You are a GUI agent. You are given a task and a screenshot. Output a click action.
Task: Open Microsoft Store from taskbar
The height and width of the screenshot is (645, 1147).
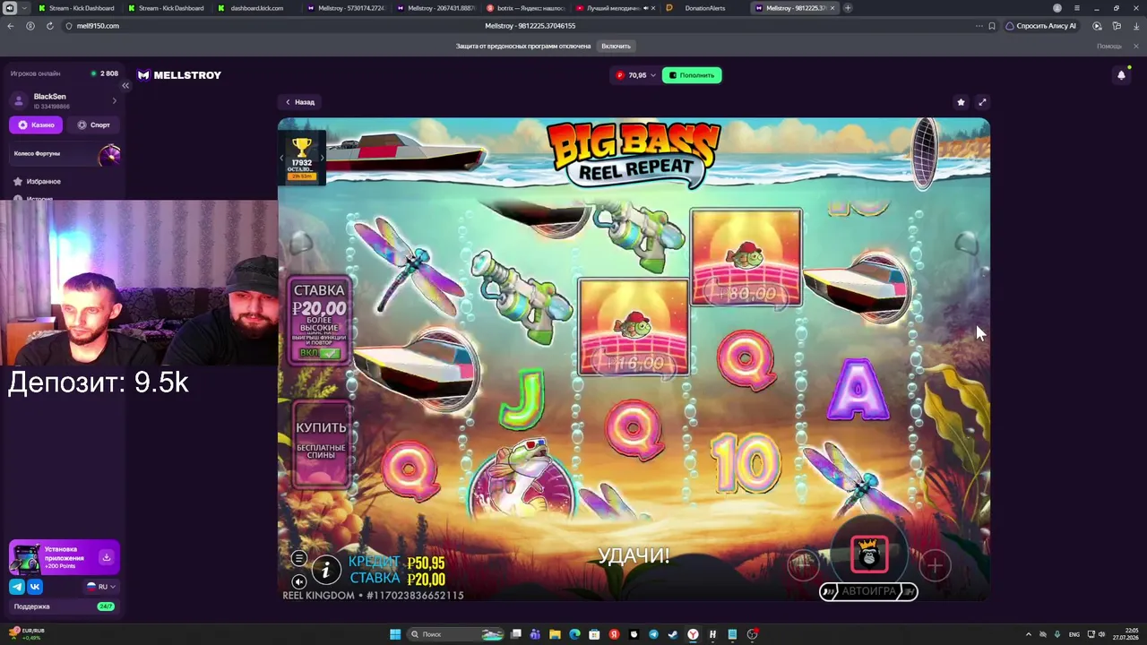[594, 634]
